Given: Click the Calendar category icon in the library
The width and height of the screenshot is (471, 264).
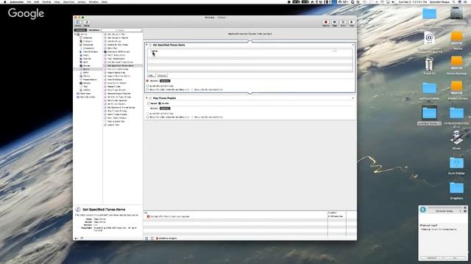Looking at the screenshot, I should (81, 37).
